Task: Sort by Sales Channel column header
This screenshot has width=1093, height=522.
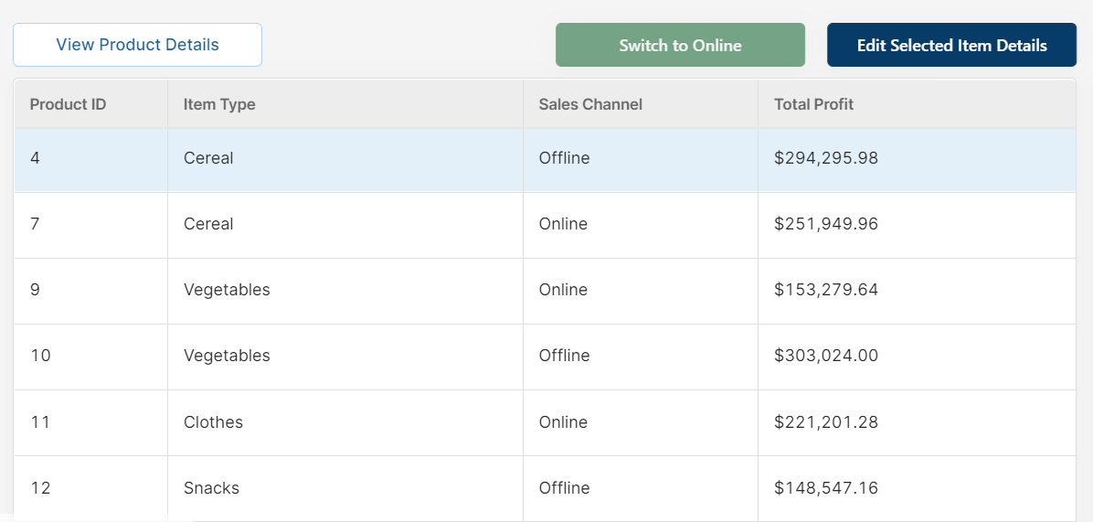Action: point(641,104)
